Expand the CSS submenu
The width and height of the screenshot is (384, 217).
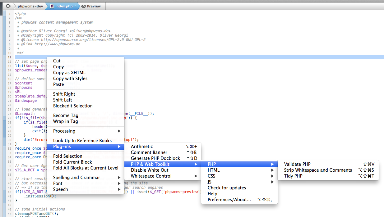tap(211, 176)
